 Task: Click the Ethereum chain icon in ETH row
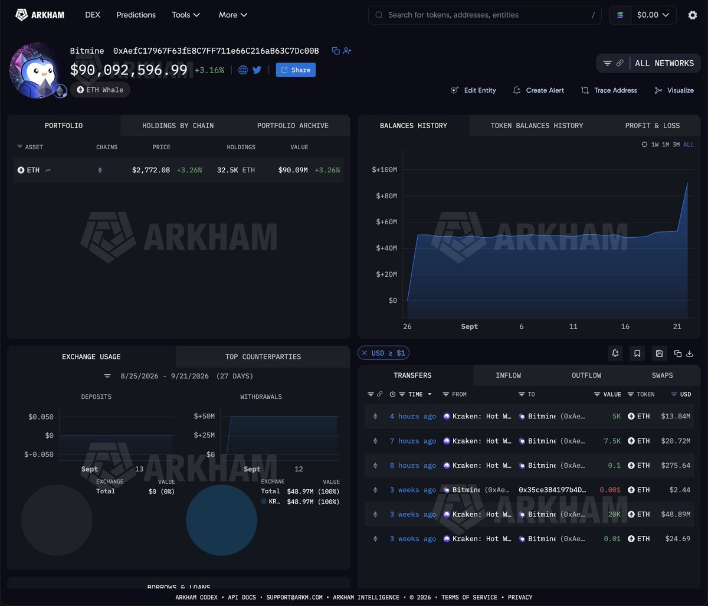tap(100, 170)
